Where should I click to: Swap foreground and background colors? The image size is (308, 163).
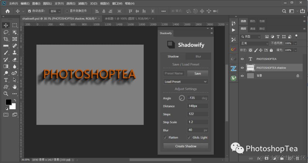click(x=15, y=100)
